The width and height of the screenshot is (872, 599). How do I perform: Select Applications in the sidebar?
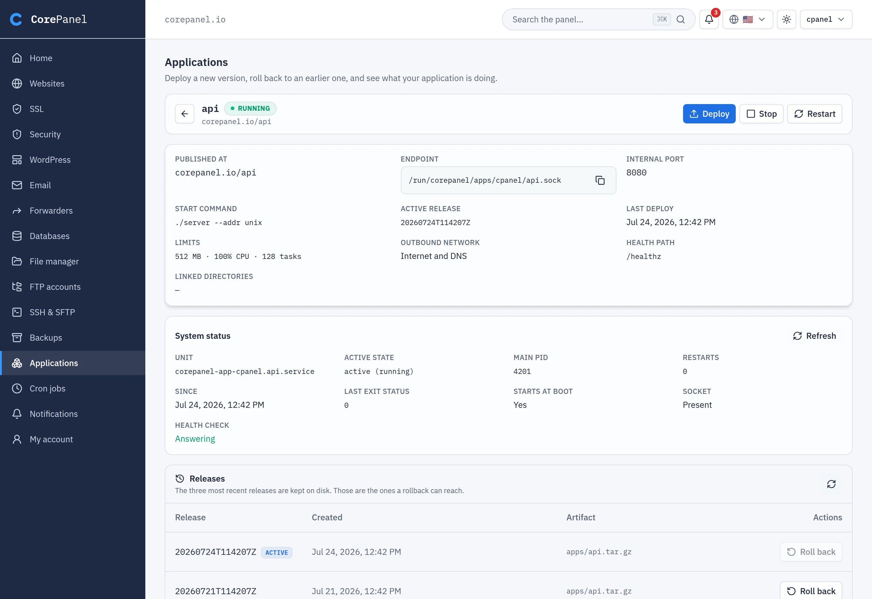(x=72, y=363)
